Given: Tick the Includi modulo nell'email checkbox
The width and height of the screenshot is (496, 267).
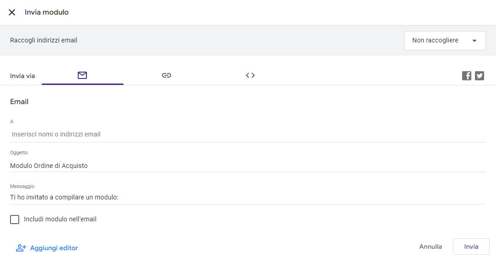Looking at the screenshot, I should pyautogui.click(x=15, y=220).
